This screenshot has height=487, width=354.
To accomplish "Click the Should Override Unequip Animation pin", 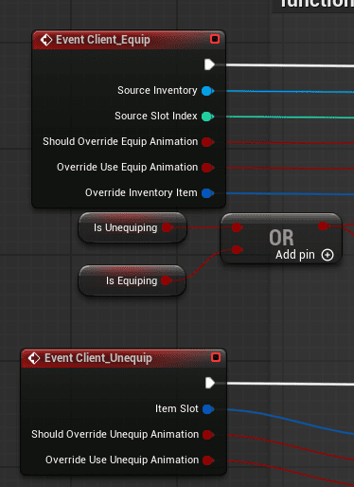I will pos(208,435).
